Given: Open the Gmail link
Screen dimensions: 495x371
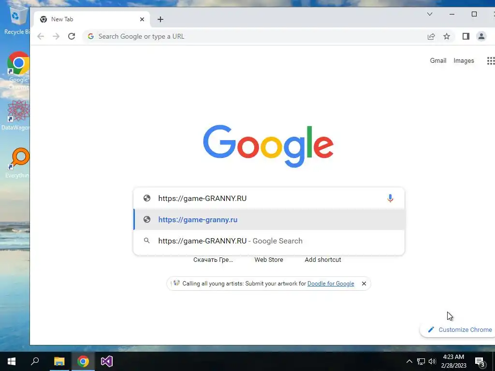Looking at the screenshot, I should (438, 60).
